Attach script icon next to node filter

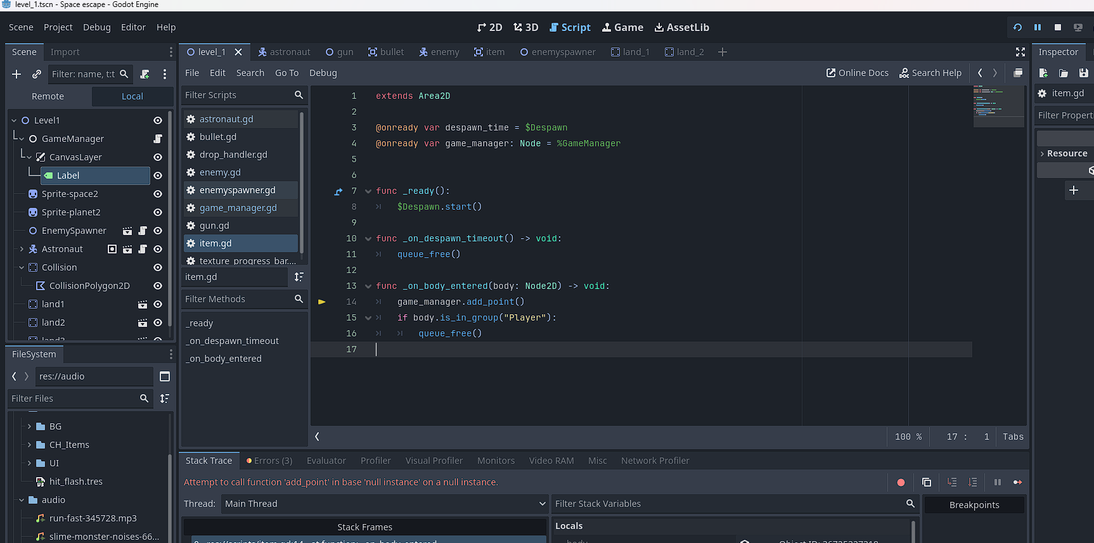145,74
